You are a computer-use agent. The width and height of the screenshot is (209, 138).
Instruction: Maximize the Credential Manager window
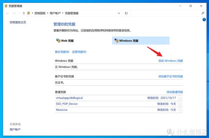[191, 6]
